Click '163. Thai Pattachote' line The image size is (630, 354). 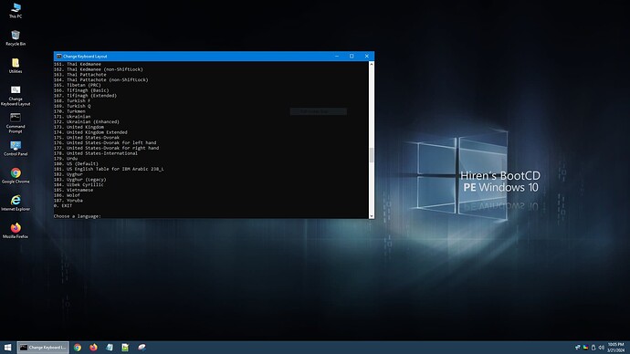click(80, 75)
